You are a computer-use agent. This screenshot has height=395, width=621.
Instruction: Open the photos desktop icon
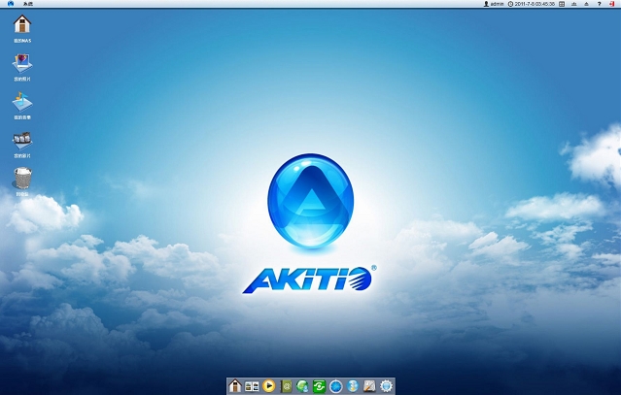(x=22, y=63)
